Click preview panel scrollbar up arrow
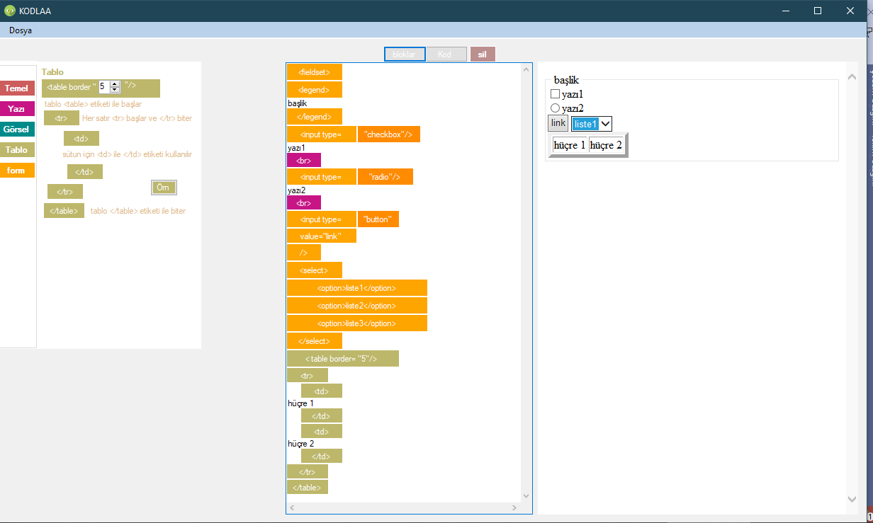Viewport: 873px width, 523px height. (x=852, y=77)
